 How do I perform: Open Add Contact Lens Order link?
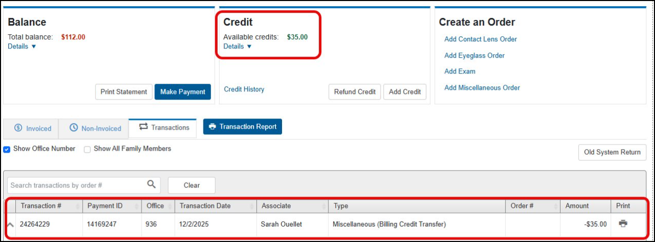(x=480, y=39)
